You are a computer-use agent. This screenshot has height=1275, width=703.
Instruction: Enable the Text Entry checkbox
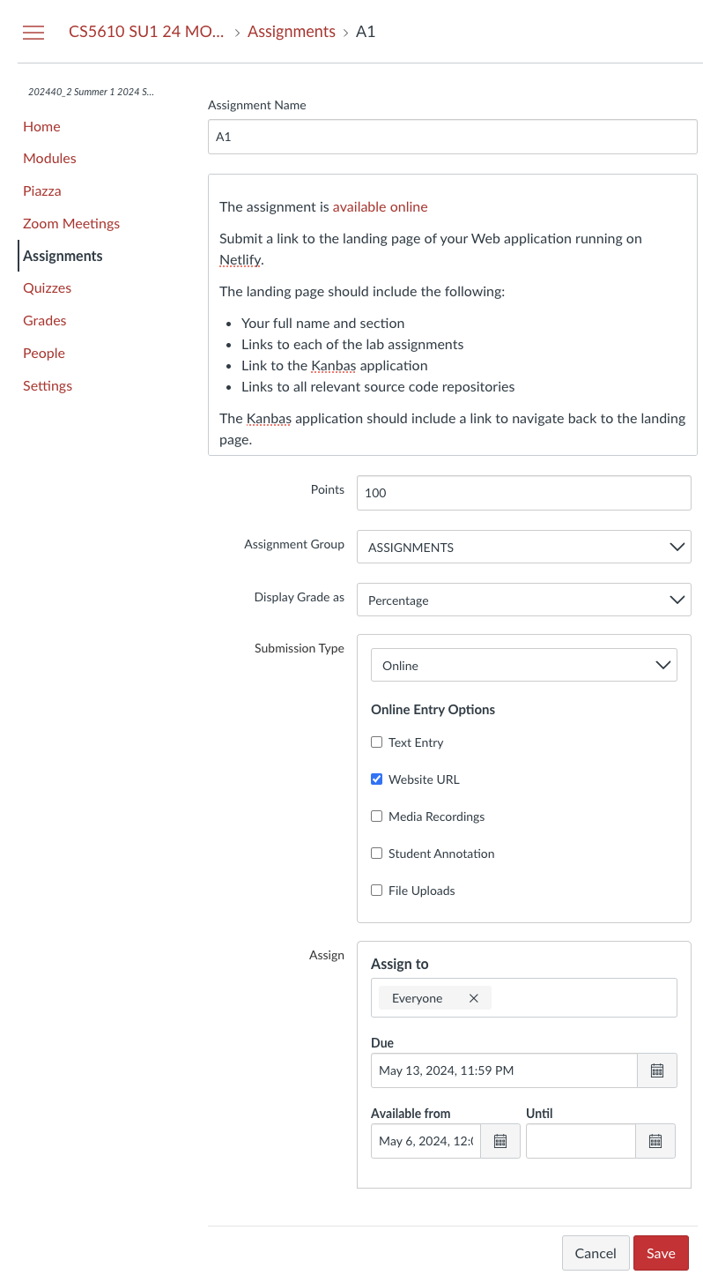[376, 742]
